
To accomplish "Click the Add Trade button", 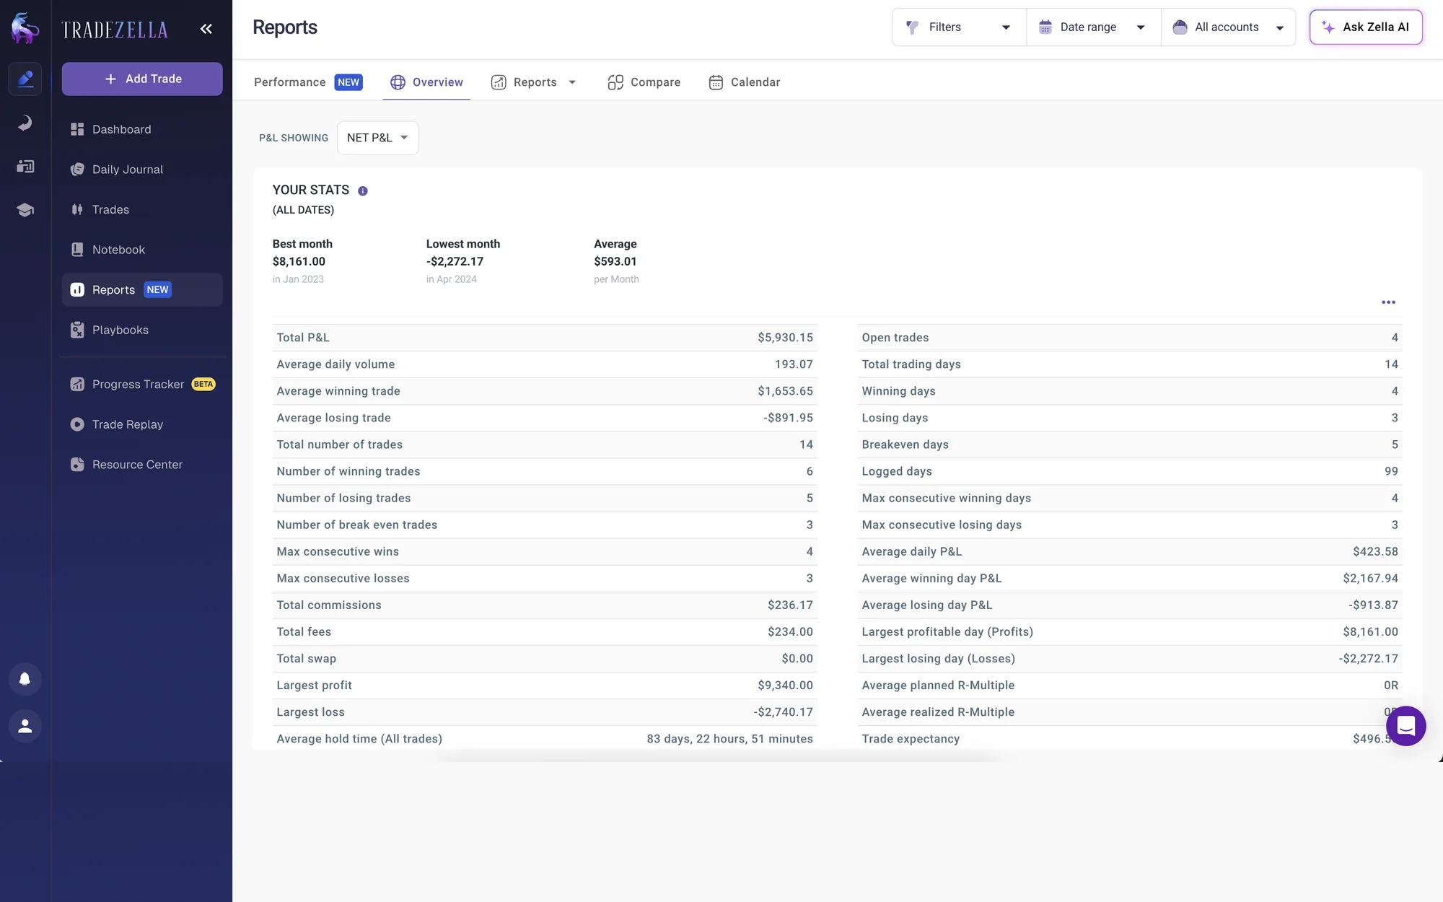I will click(142, 79).
